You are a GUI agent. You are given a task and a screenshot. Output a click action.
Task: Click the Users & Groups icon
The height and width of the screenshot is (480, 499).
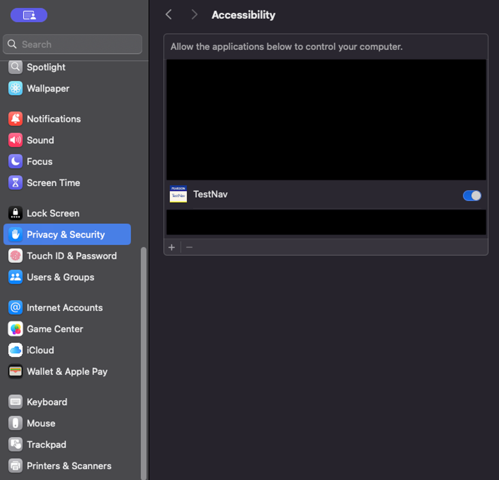(15, 277)
